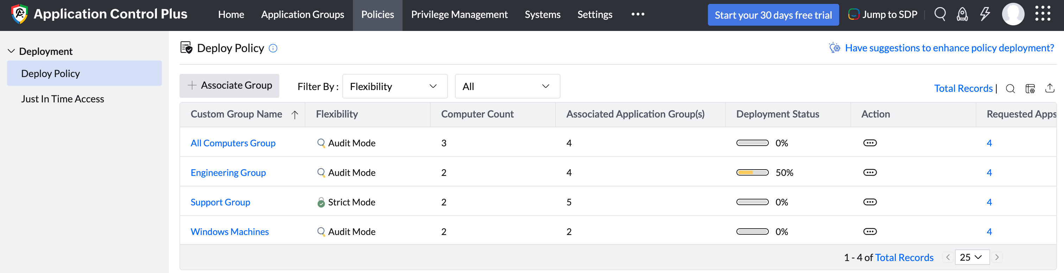Viewport: 1064px width, 273px height.
Task: Click the suggestions lightbulb gear icon
Action: pos(835,48)
